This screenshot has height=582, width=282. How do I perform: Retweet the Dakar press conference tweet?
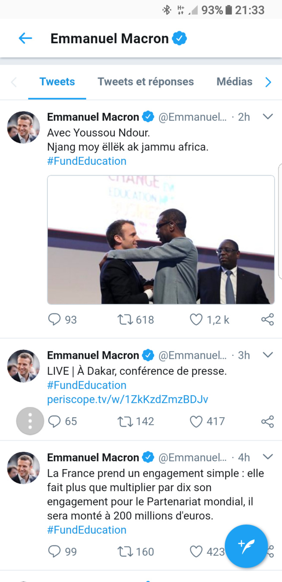pos(125,421)
